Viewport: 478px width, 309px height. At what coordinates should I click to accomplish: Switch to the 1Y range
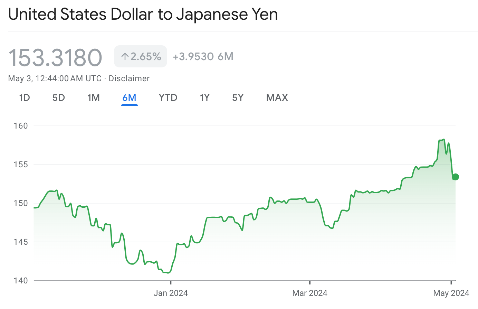point(204,98)
